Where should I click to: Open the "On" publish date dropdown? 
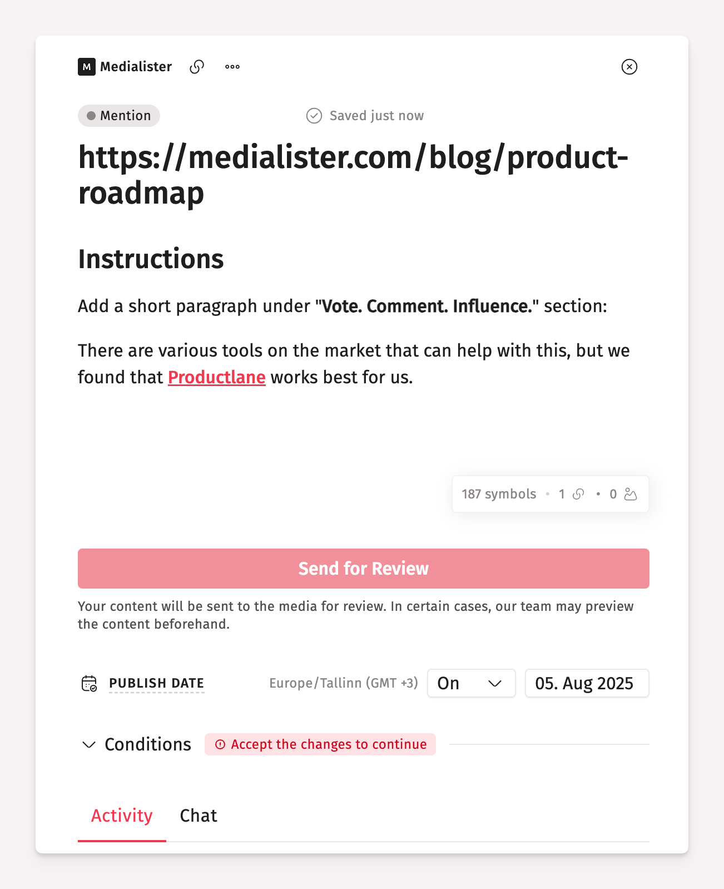click(x=471, y=683)
